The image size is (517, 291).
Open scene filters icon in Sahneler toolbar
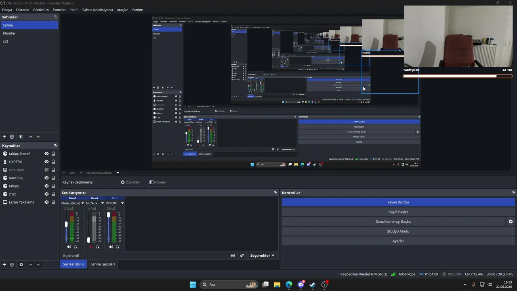pos(21,137)
